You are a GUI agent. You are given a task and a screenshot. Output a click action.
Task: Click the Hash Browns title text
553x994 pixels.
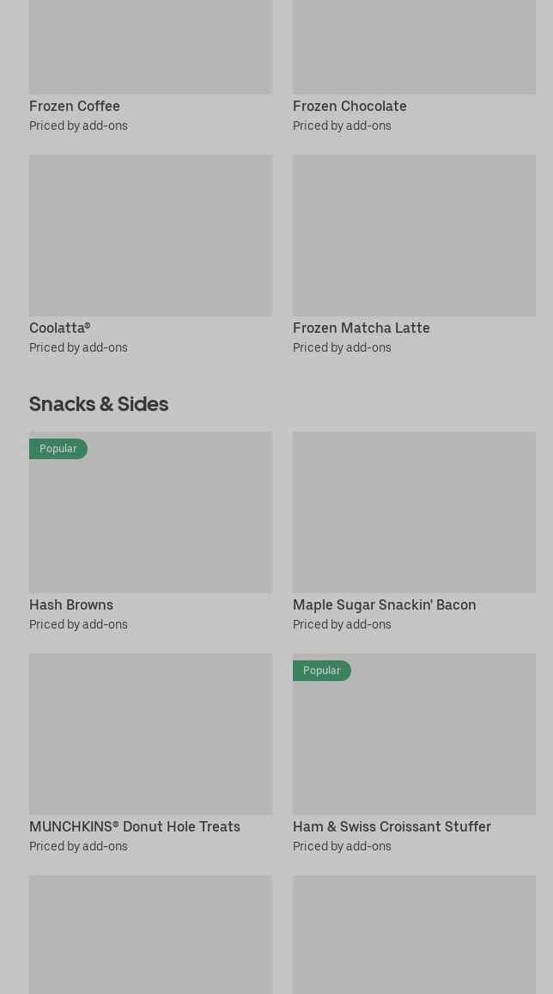[x=71, y=605]
